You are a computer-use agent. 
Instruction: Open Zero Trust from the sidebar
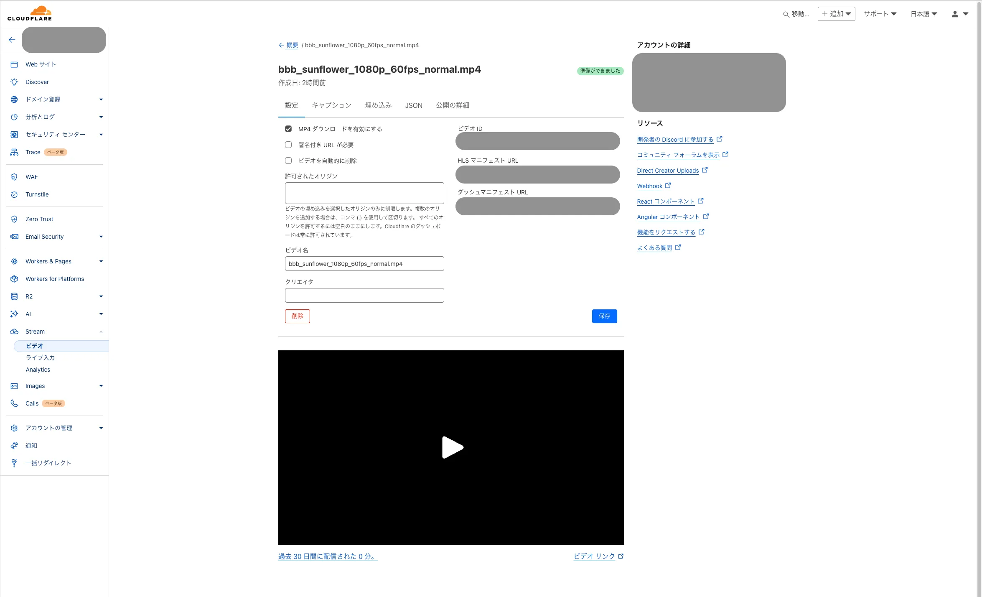39,219
